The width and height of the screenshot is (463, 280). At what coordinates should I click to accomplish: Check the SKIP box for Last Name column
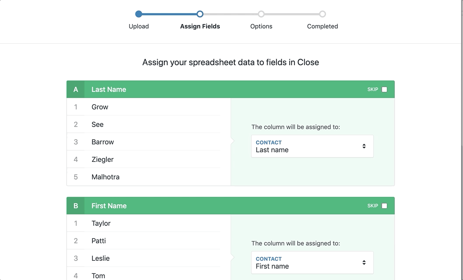384,89
